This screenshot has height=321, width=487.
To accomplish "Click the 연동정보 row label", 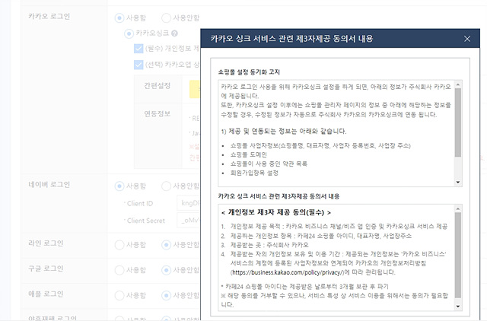I will pos(158,114).
